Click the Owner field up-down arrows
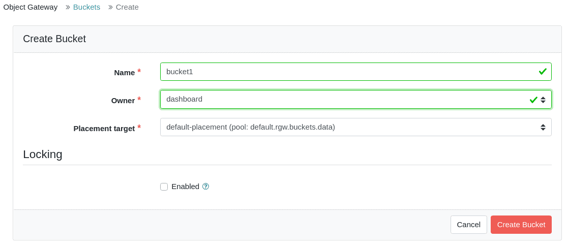 (x=543, y=100)
